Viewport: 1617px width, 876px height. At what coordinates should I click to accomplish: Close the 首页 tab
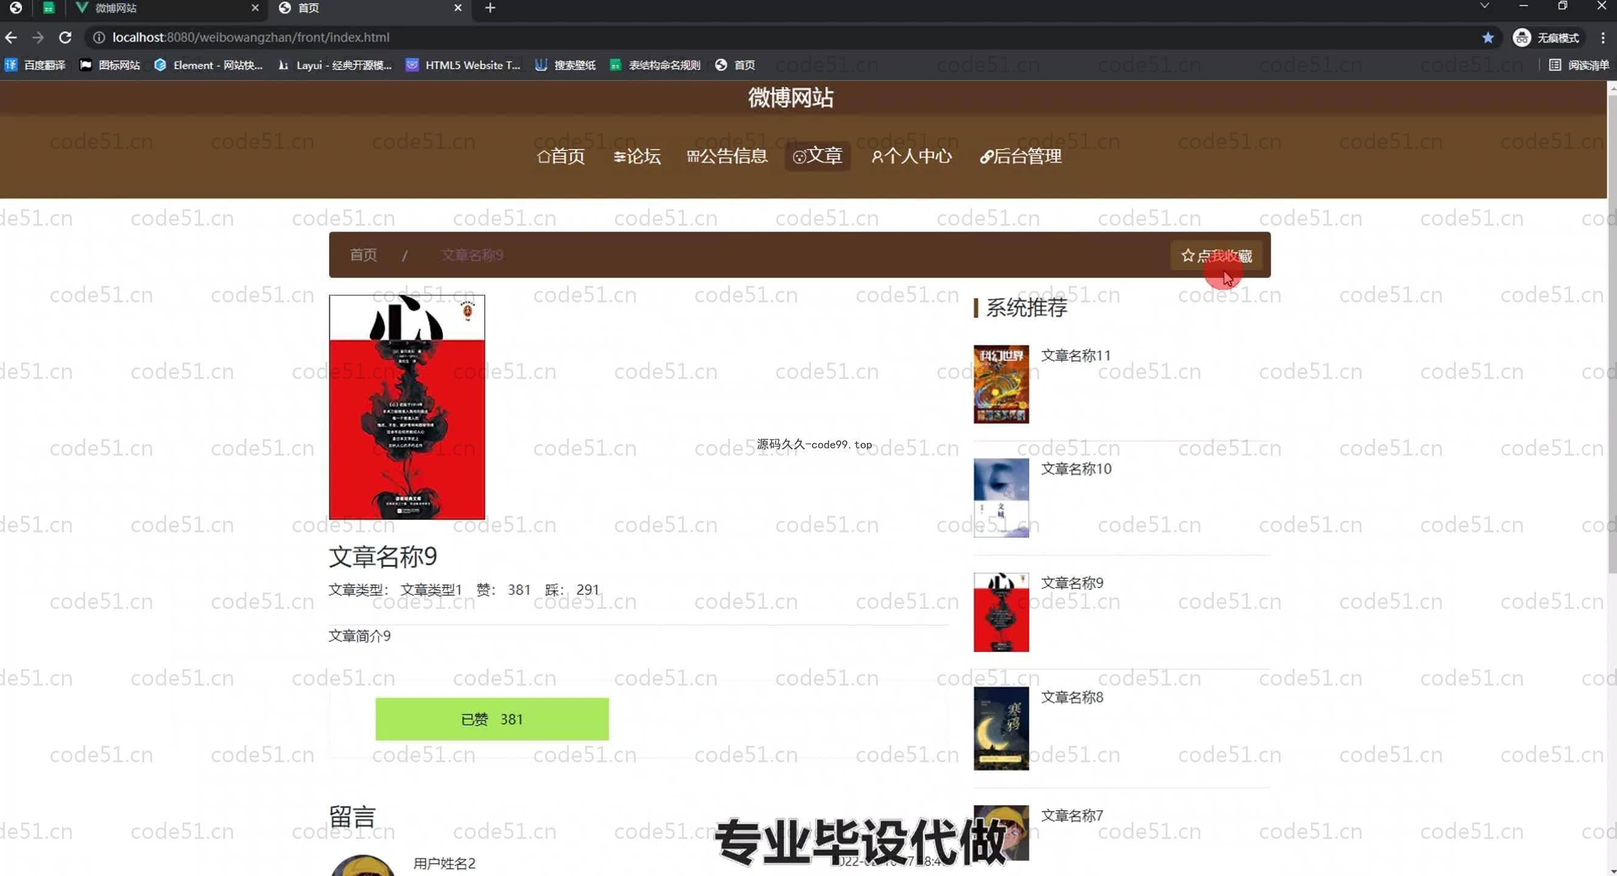pos(457,7)
